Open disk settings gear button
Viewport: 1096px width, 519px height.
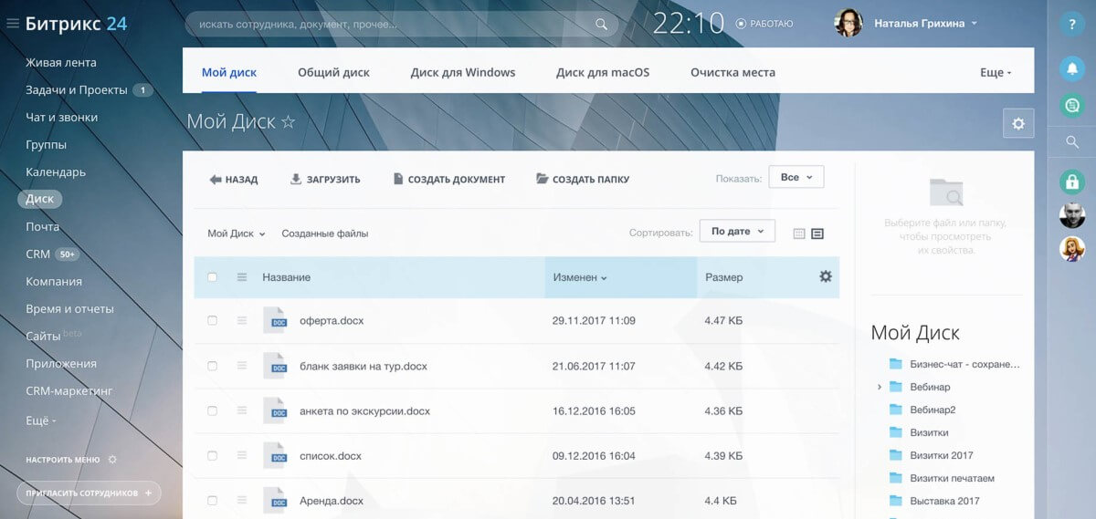[x=1018, y=123]
